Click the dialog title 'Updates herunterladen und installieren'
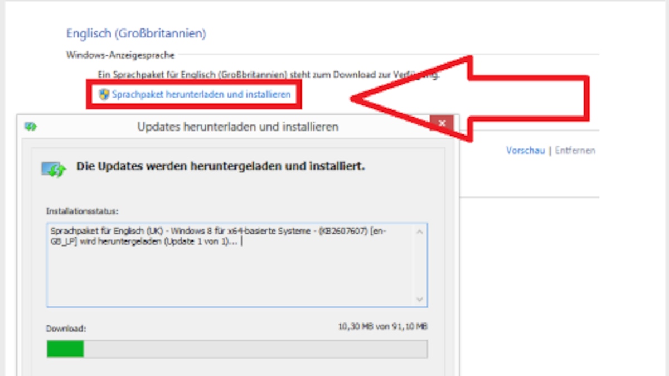Image resolution: width=669 pixels, height=376 pixels. pyautogui.click(x=239, y=127)
